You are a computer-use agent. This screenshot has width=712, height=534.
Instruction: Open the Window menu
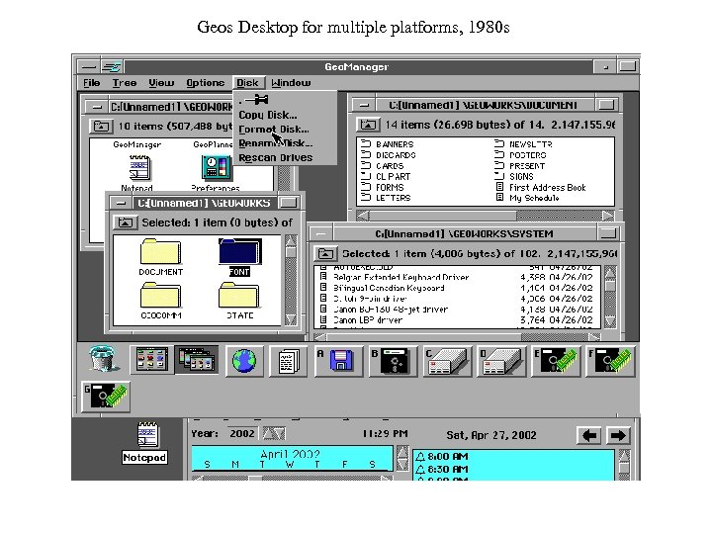(x=291, y=83)
